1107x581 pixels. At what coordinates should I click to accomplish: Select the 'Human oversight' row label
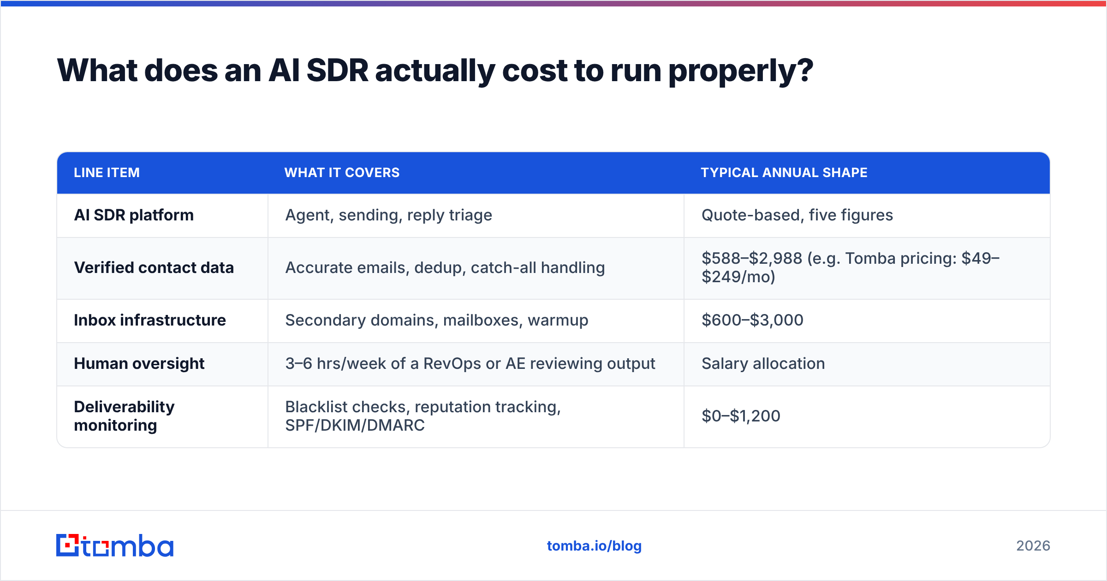click(139, 364)
